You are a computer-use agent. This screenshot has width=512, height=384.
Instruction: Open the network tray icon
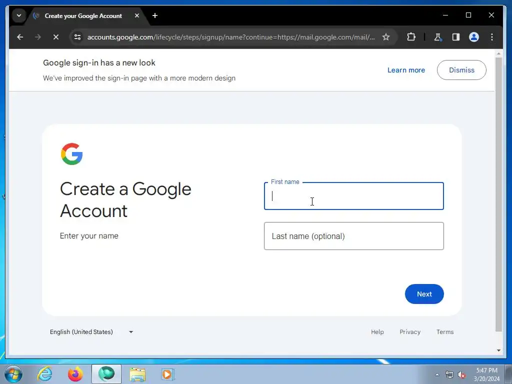pos(449,375)
